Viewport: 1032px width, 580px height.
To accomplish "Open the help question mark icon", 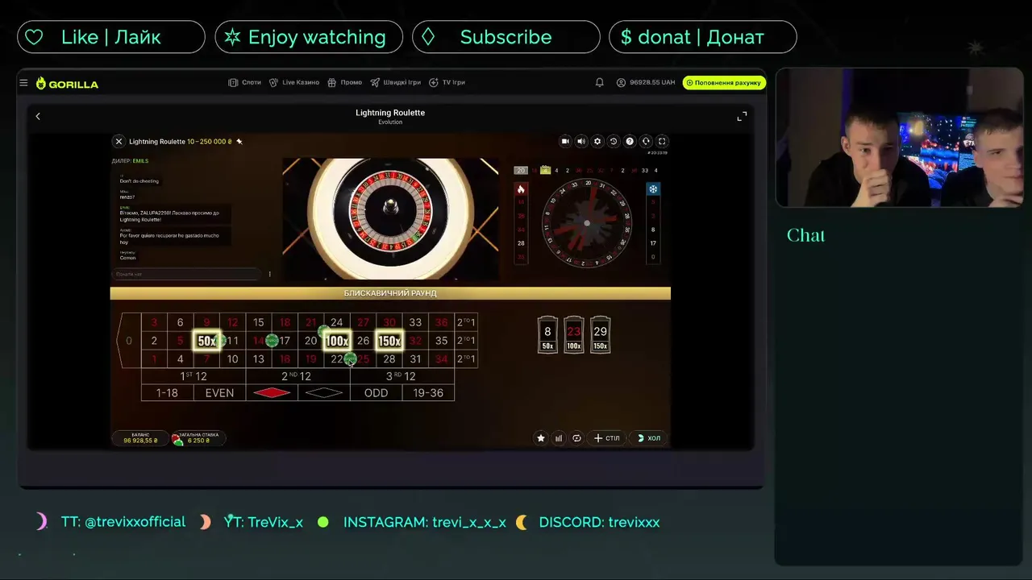I will point(630,141).
